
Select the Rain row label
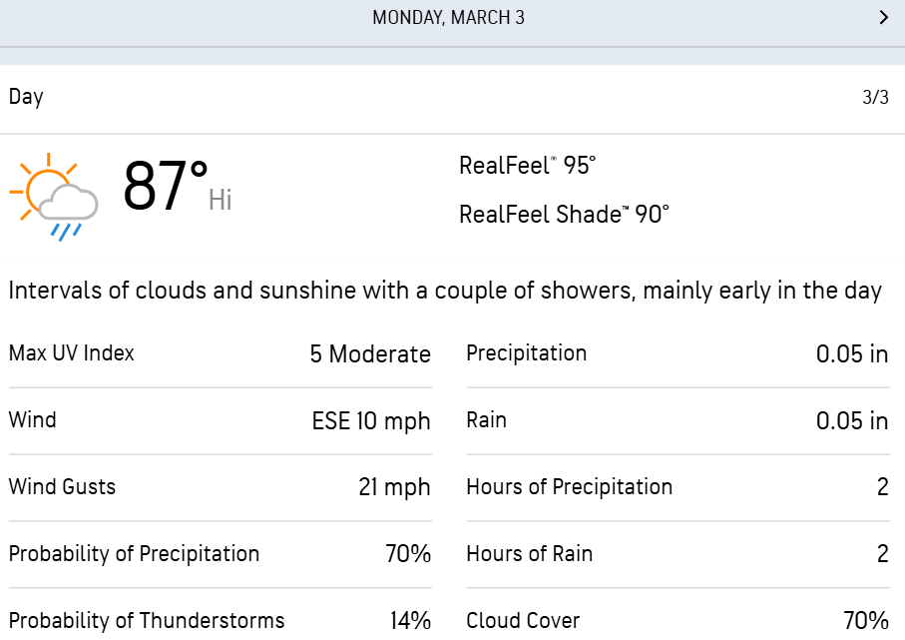click(487, 420)
